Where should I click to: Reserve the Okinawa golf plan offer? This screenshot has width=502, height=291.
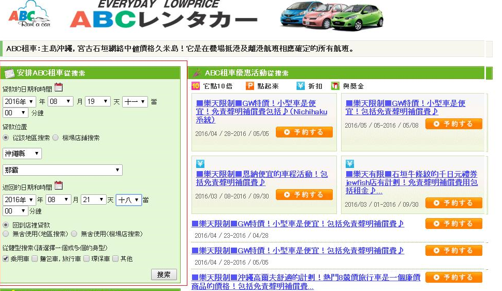[454, 277]
